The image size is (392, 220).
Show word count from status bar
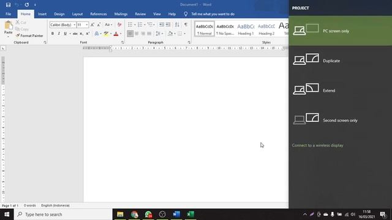pos(30,205)
